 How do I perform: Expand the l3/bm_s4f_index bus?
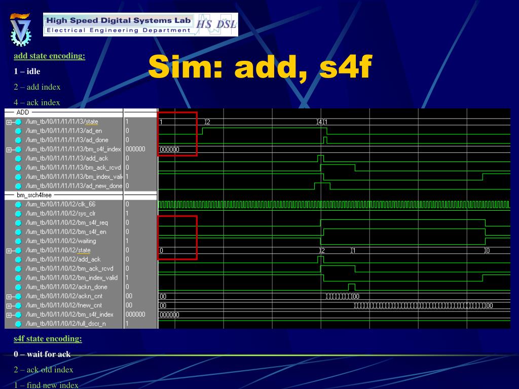[9, 150]
